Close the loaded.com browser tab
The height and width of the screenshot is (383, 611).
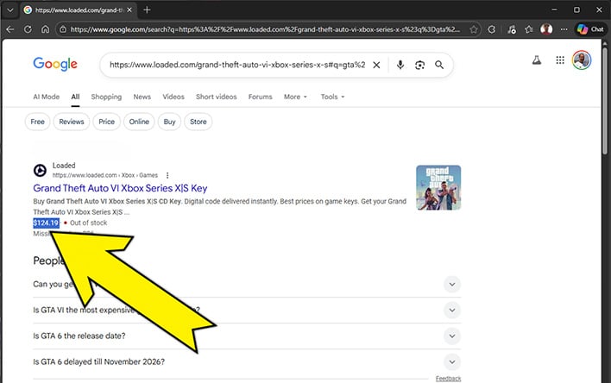point(129,10)
